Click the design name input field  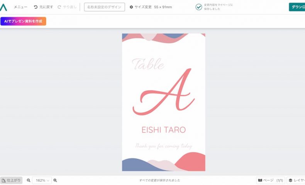[105, 7]
